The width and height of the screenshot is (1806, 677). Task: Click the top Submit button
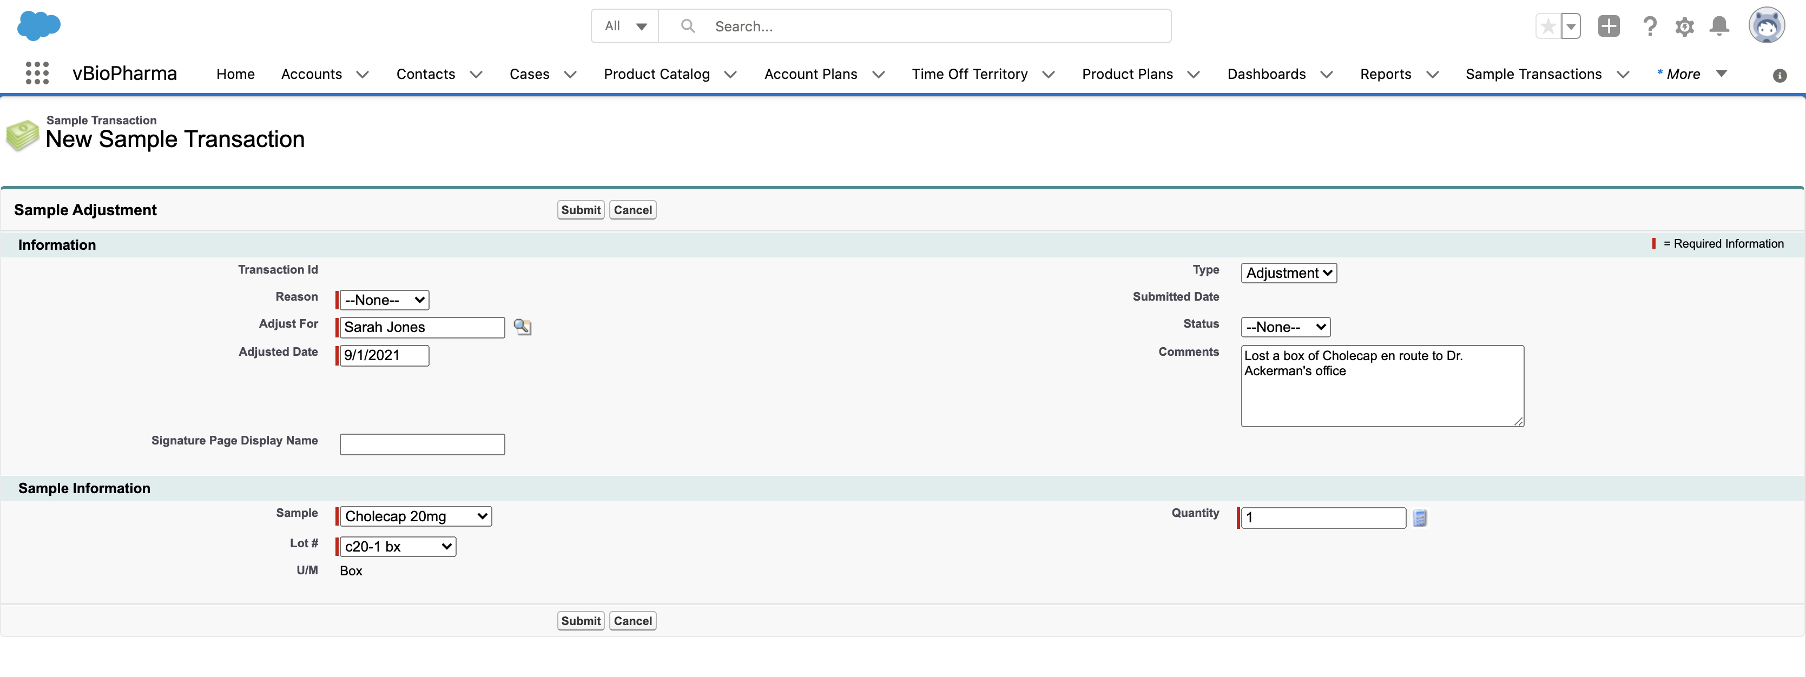click(581, 210)
